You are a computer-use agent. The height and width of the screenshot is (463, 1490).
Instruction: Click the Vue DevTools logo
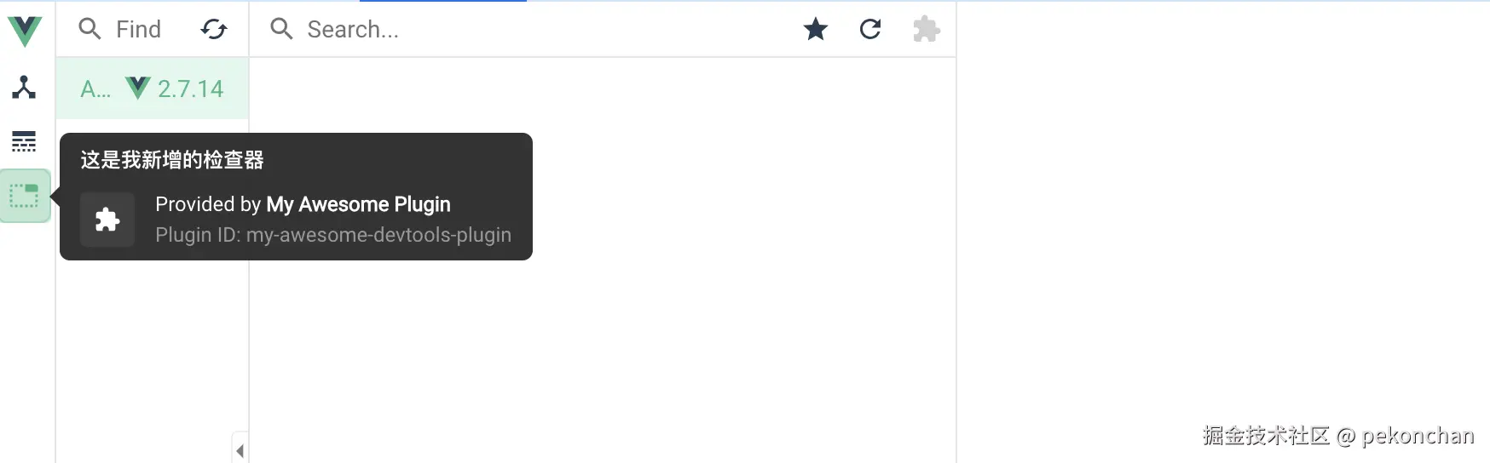25,30
